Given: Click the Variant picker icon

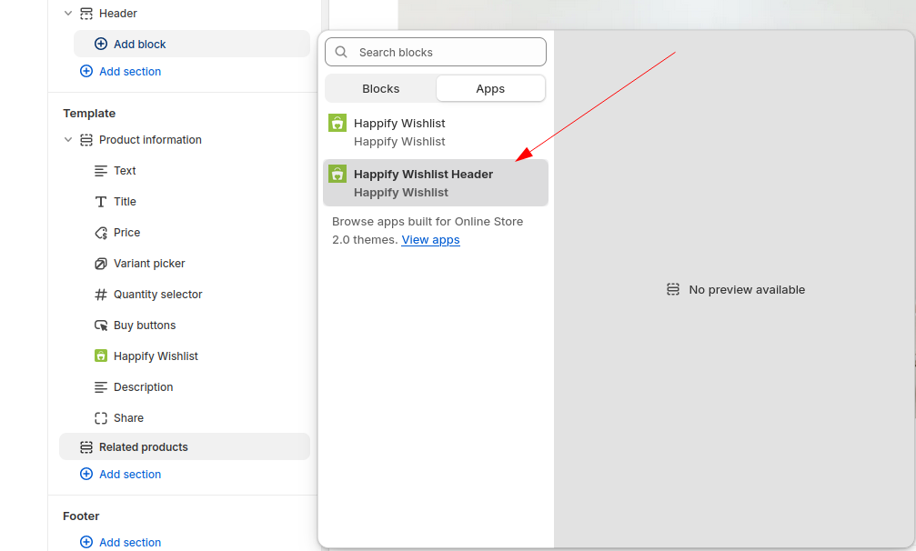Looking at the screenshot, I should click(101, 264).
